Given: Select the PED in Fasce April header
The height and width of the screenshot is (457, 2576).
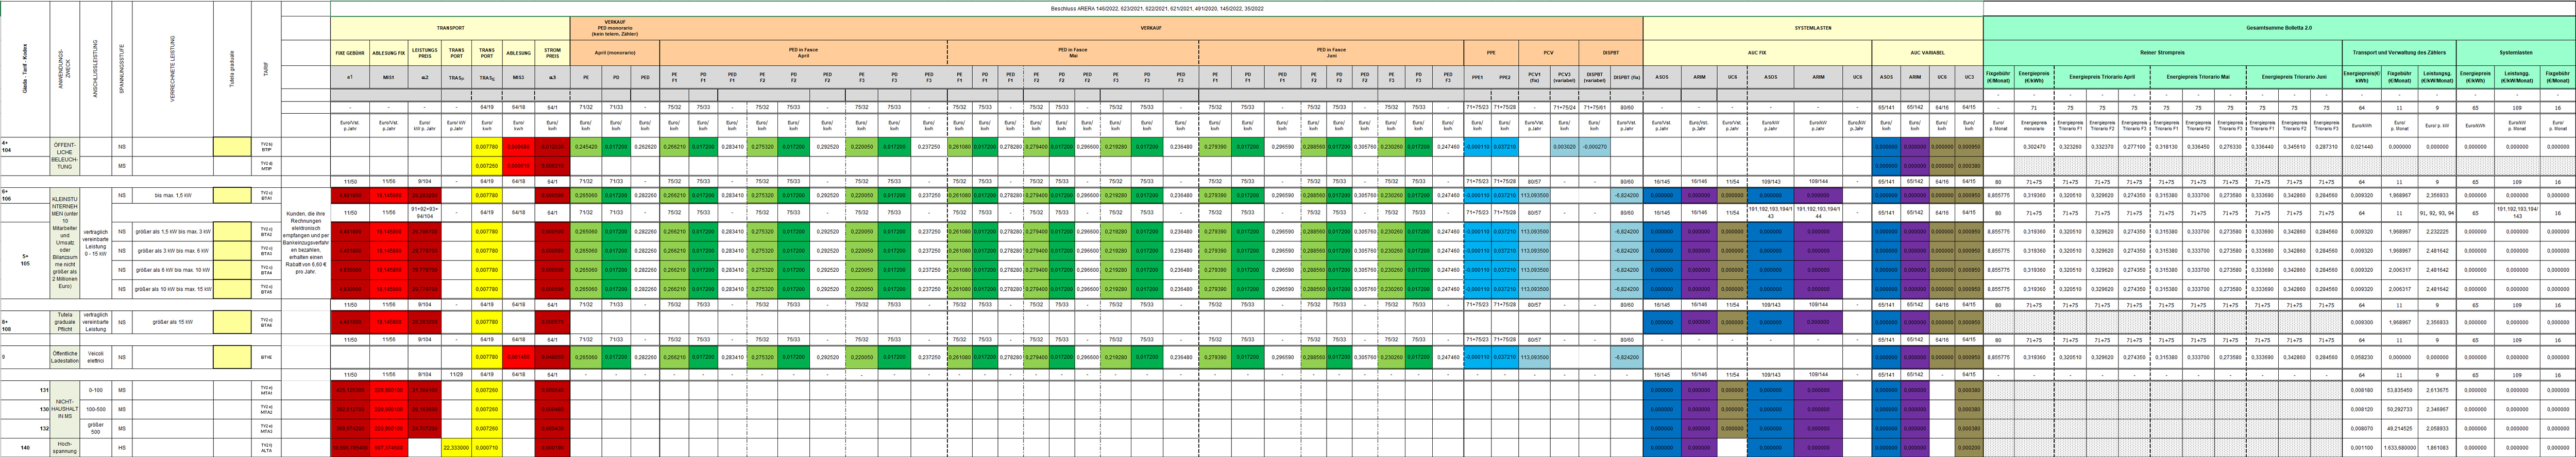Looking at the screenshot, I should [803, 53].
